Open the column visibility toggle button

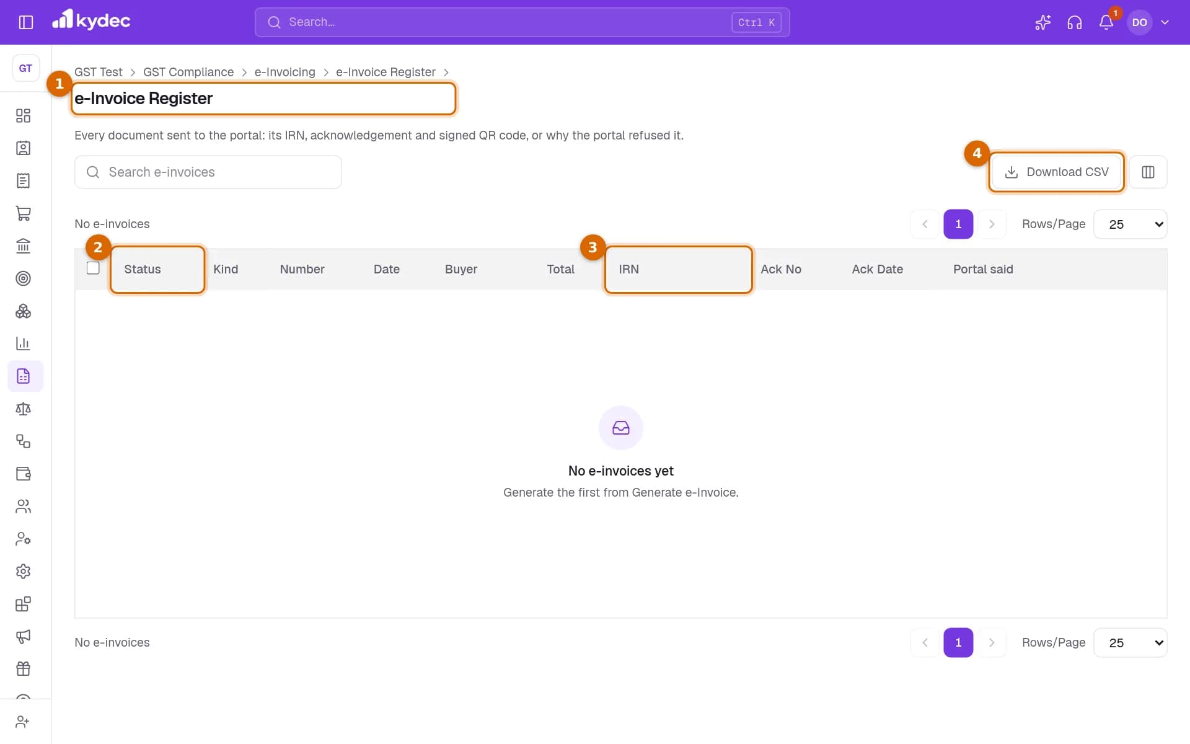[1148, 172]
